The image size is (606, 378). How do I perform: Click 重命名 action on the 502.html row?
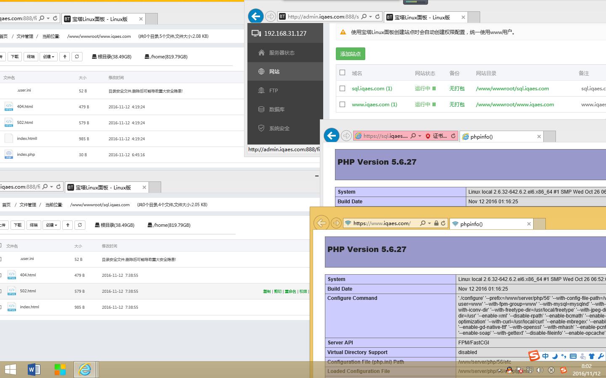290,291
